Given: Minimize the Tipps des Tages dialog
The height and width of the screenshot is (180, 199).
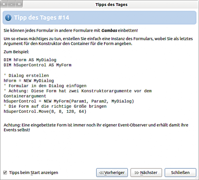Looking at the screenshot, I should (x=12, y=4).
